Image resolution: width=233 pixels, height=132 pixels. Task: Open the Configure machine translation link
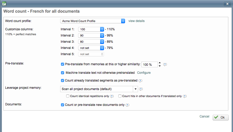[144, 73]
